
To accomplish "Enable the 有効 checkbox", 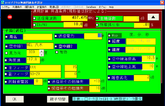I will pyautogui.click(x=57, y=52).
